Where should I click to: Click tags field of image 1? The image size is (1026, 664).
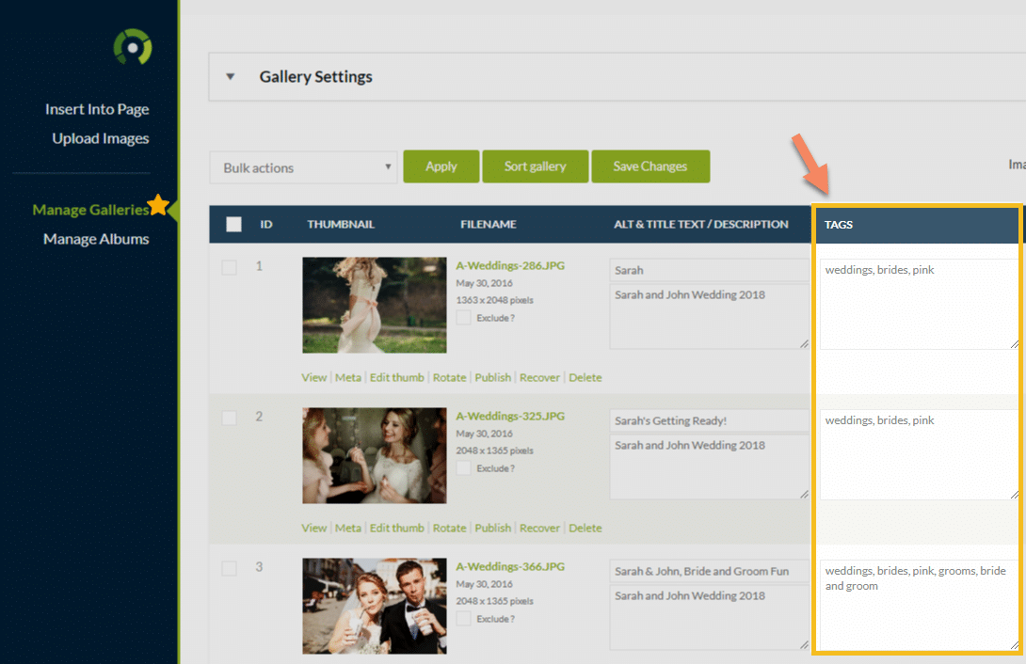click(x=919, y=304)
